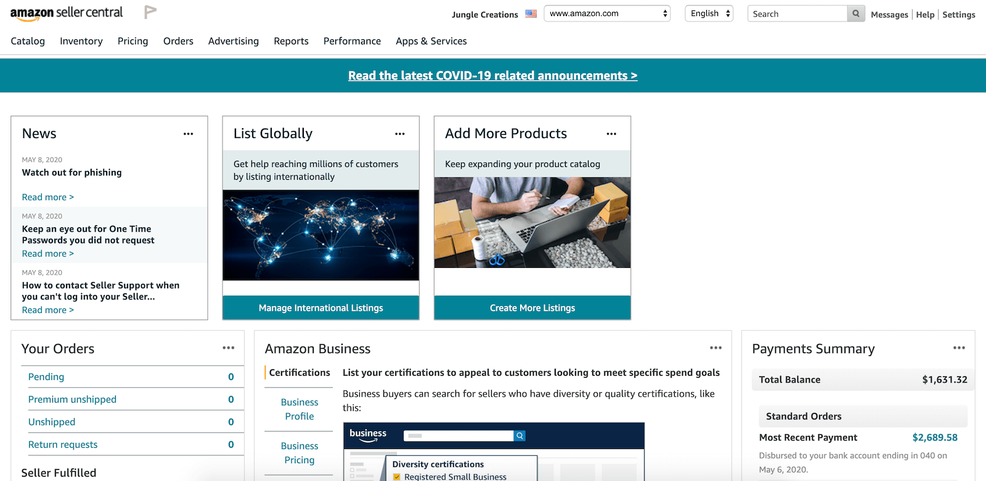
Task: Toggle Registered Small Business checkbox
Action: 397,477
